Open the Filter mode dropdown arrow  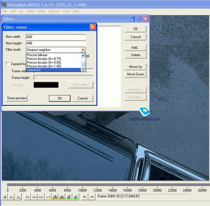tap(83, 50)
